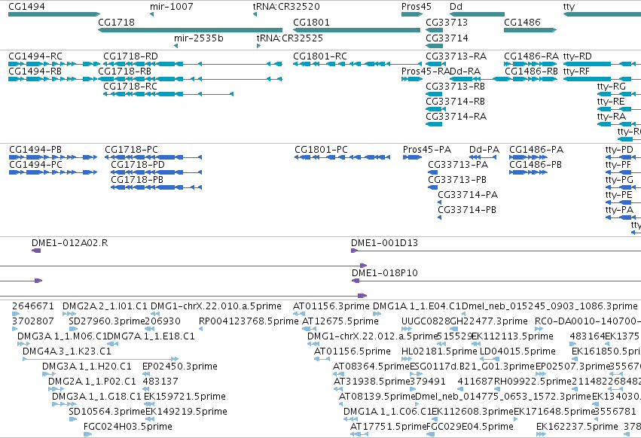
Task: Click the tty-RG transcript label
Action: coord(611,87)
